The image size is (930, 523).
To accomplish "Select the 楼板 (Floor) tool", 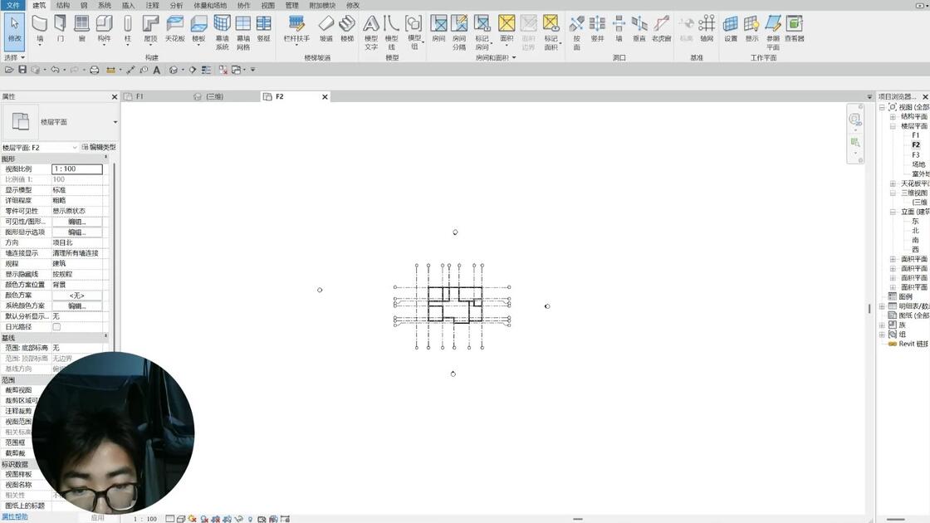I will pyautogui.click(x=198, y=29).
